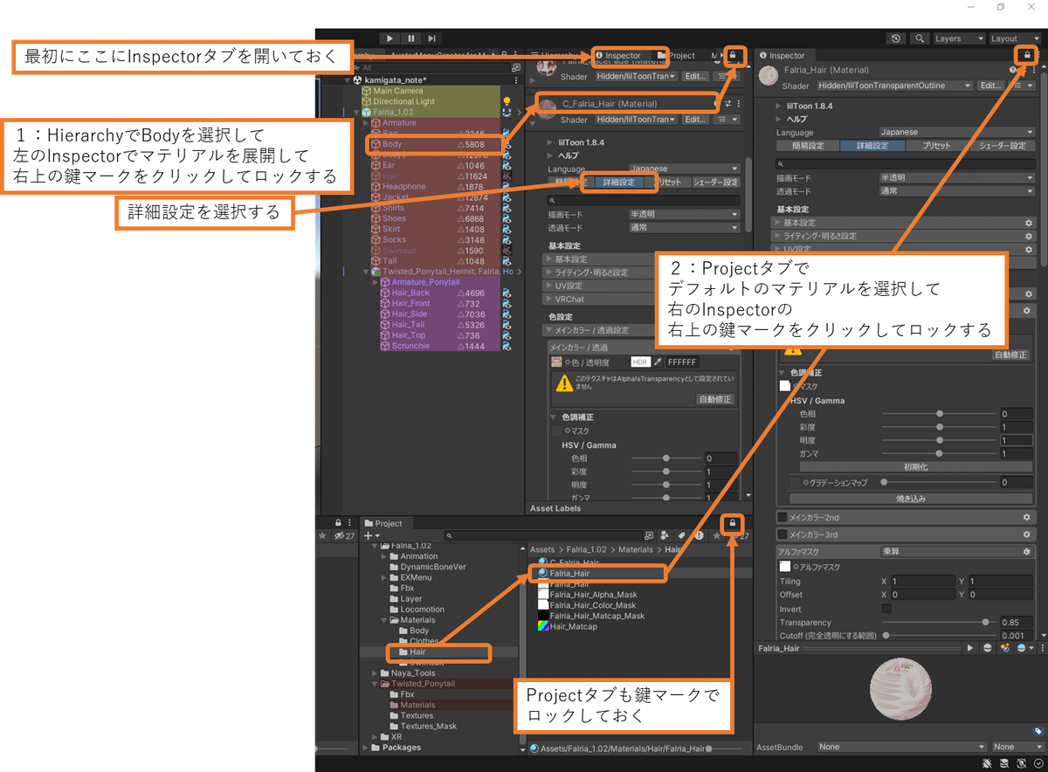
Task: Open the Unity search magnifier icon
Action: point(920,38)
